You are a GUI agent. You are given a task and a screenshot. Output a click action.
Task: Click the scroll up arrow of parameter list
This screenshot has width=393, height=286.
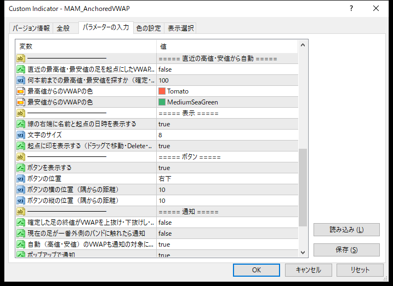tap(303, 45)
